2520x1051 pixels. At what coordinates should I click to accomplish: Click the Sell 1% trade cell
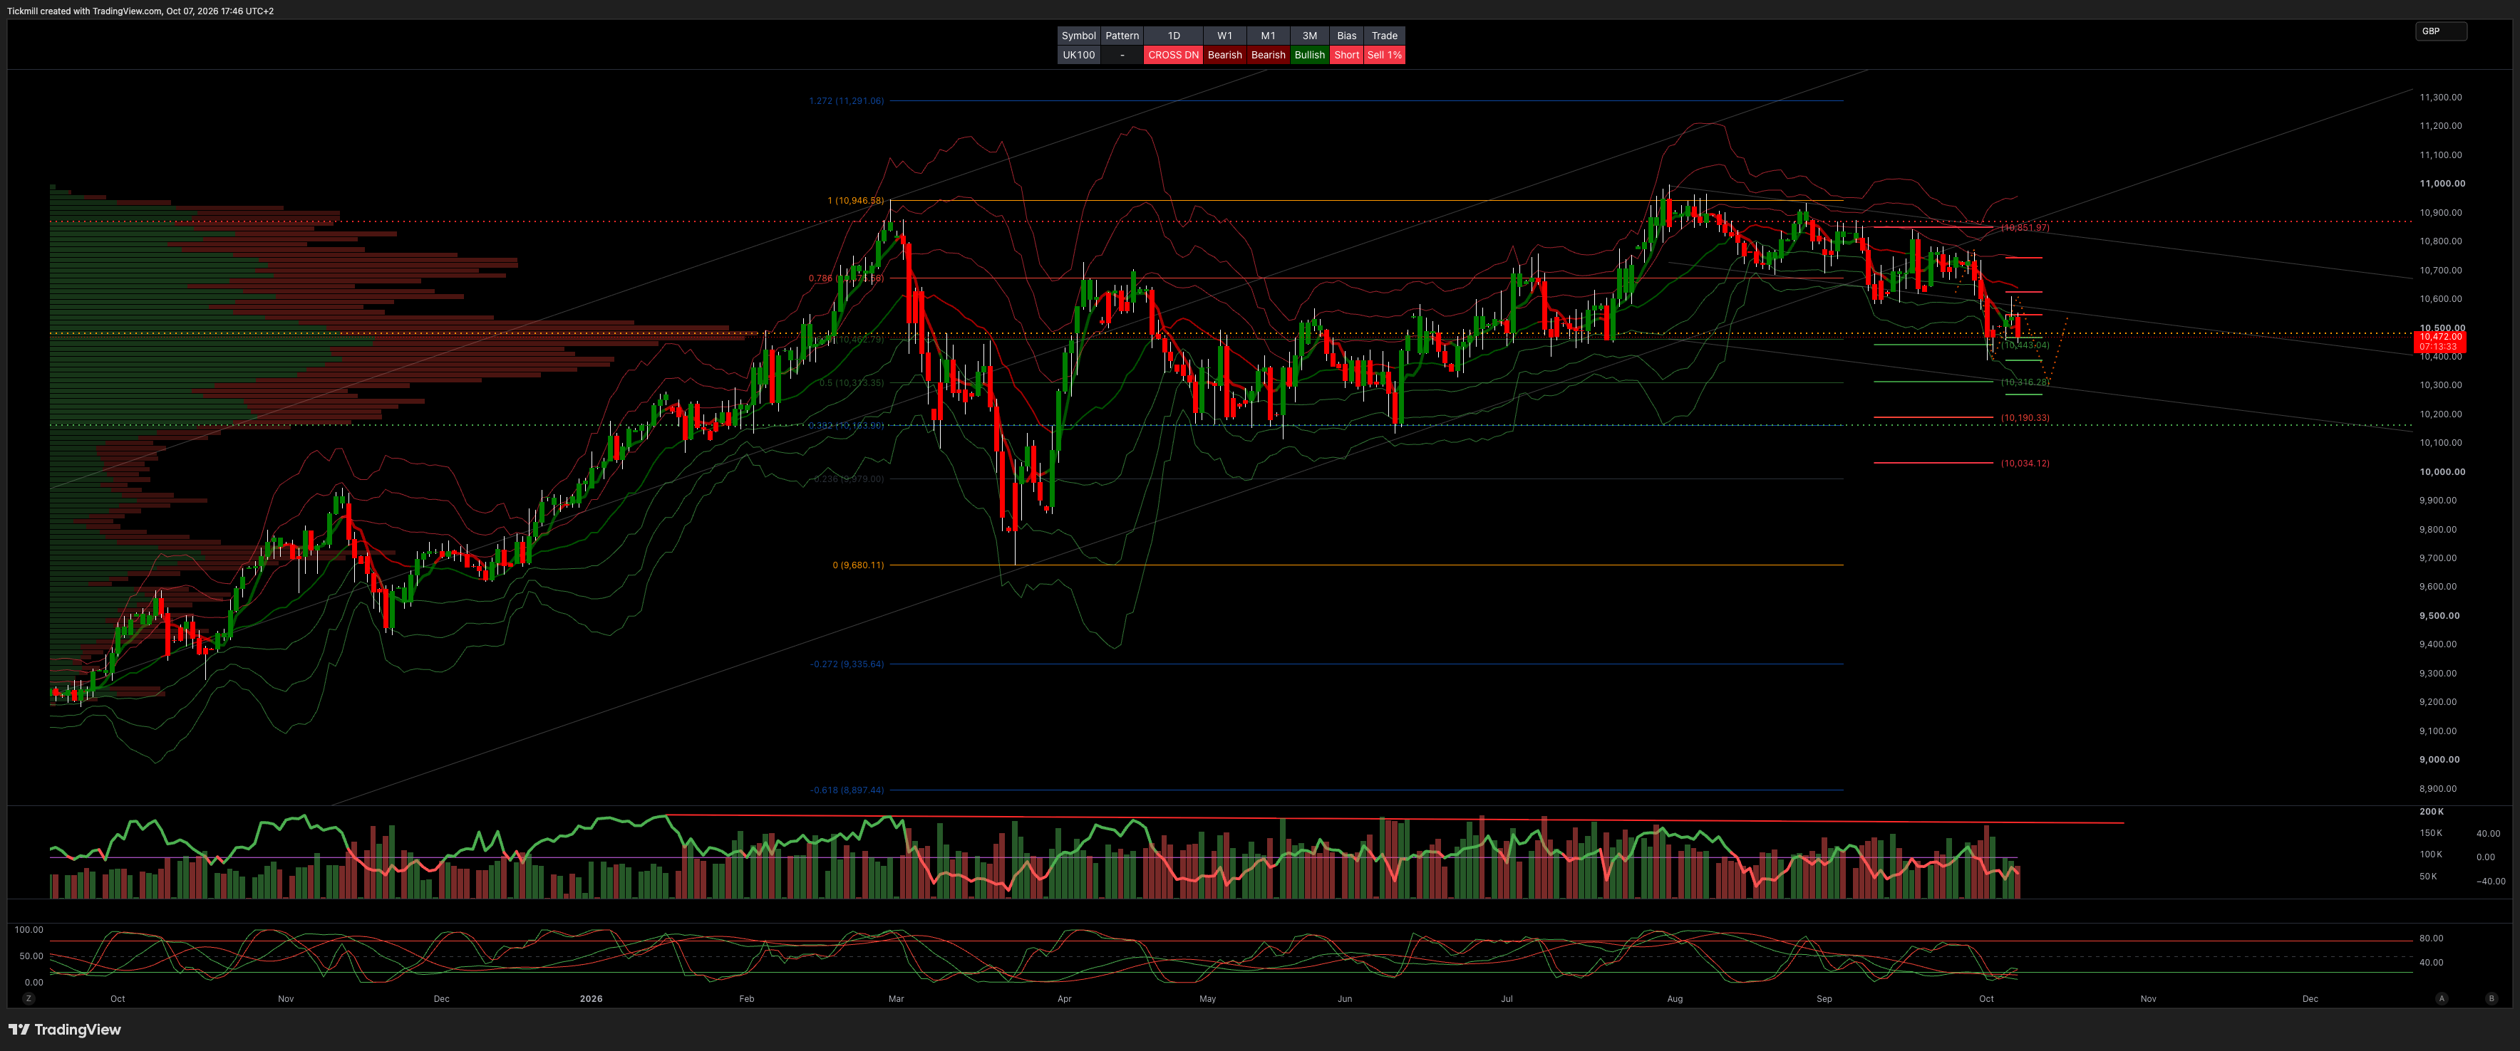tap(1384, 55)
